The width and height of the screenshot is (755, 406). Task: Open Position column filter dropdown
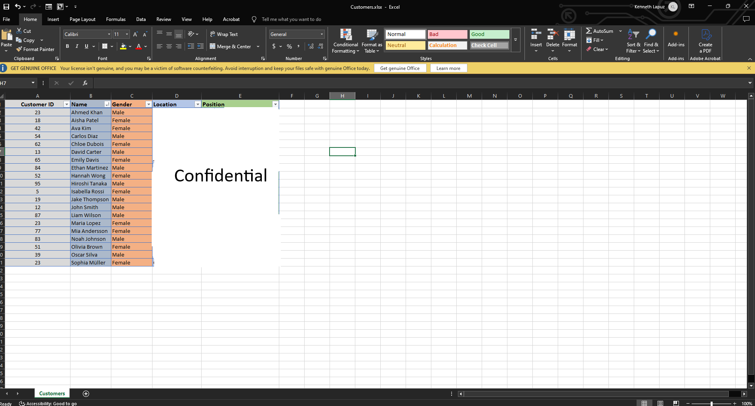(x=275, y=104)
